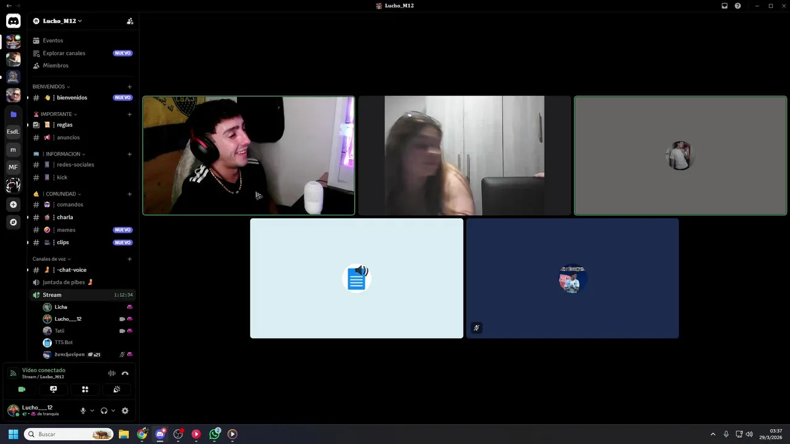This screenshot has width=790, height=444.
Task: Open the charla channel
Action: point(82,217)
